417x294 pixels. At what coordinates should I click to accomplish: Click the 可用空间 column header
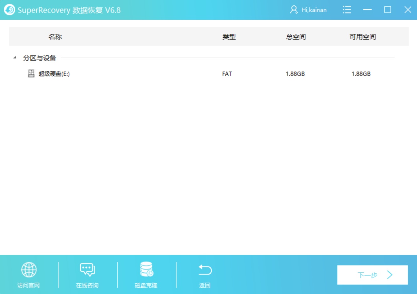click(363, 36)
